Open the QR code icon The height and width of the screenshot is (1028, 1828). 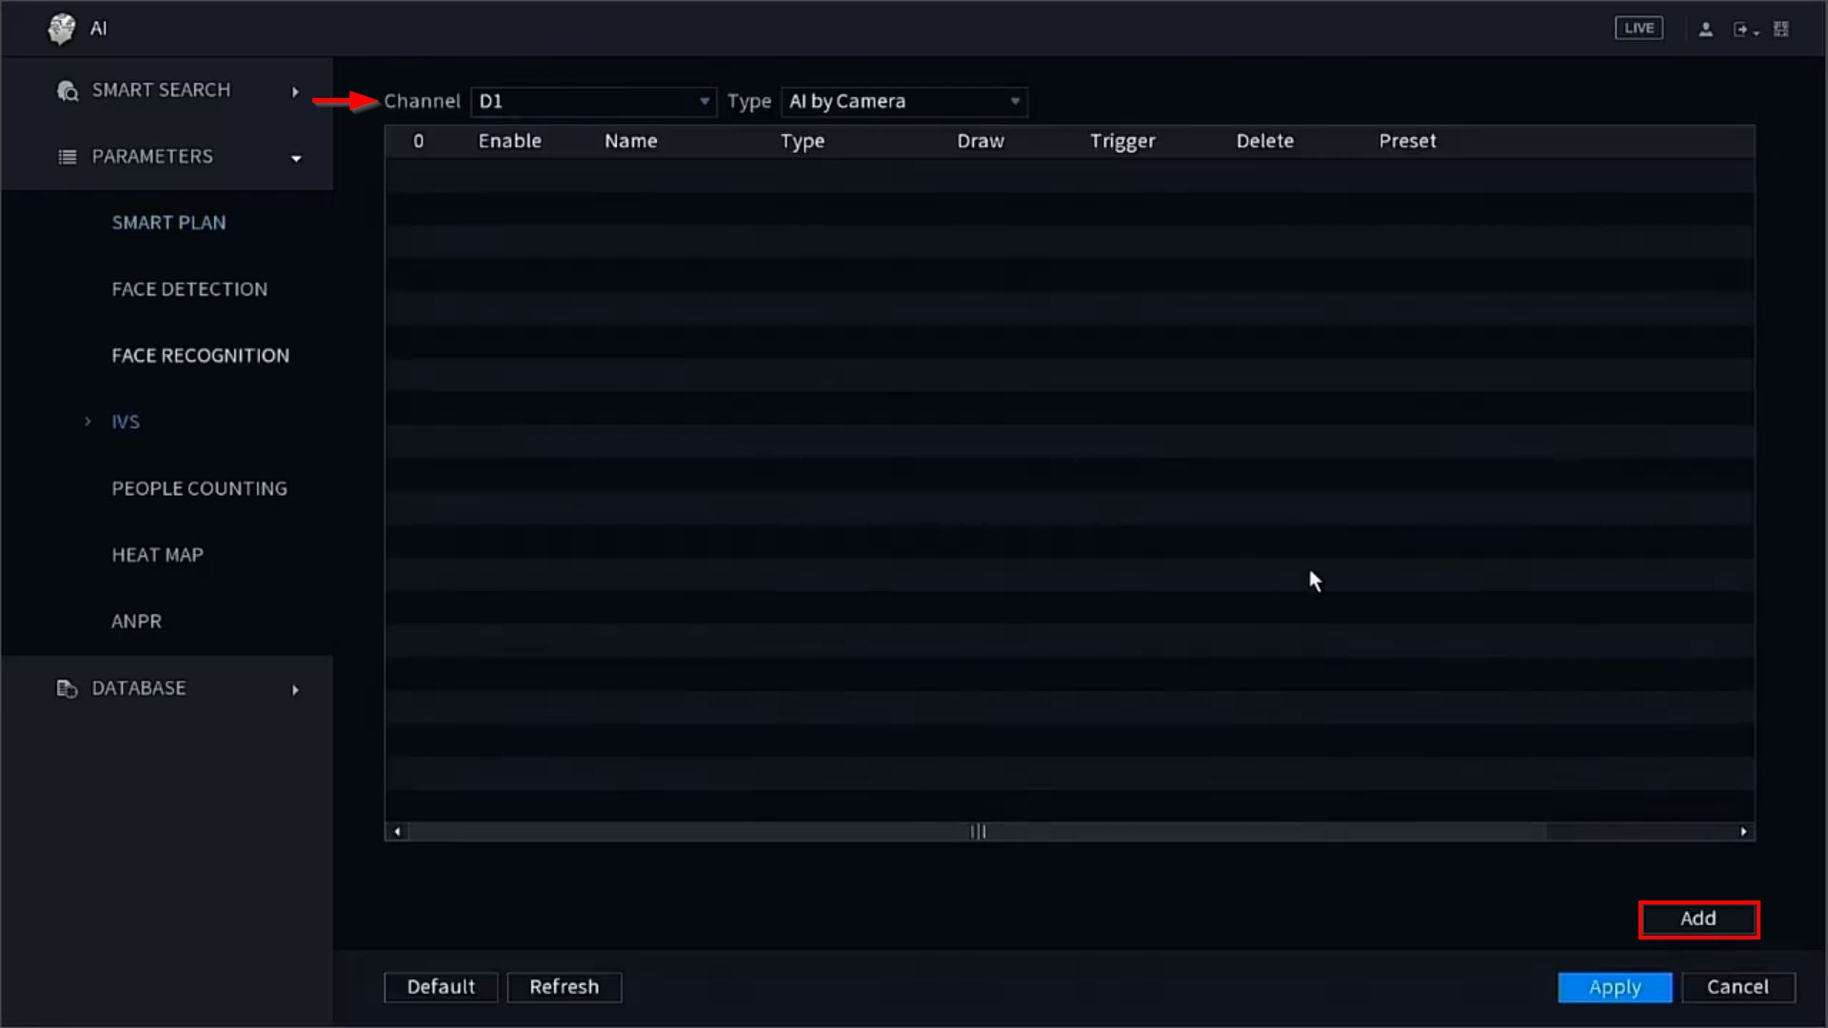(x=1780, y=30)
